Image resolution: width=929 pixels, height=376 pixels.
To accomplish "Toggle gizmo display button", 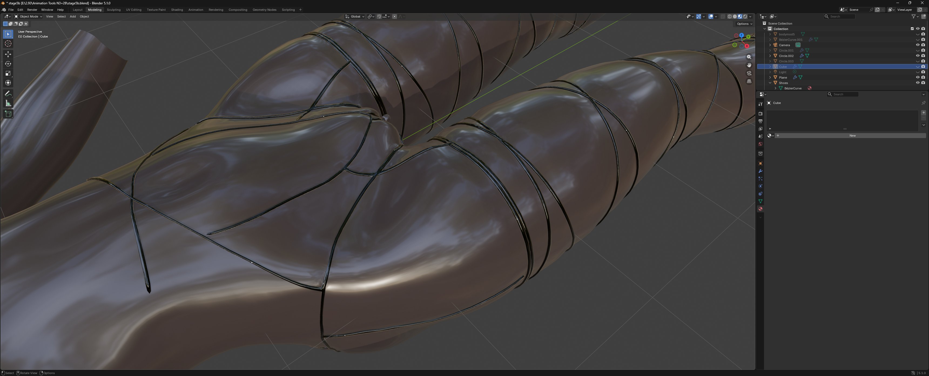I will point(699,16).
